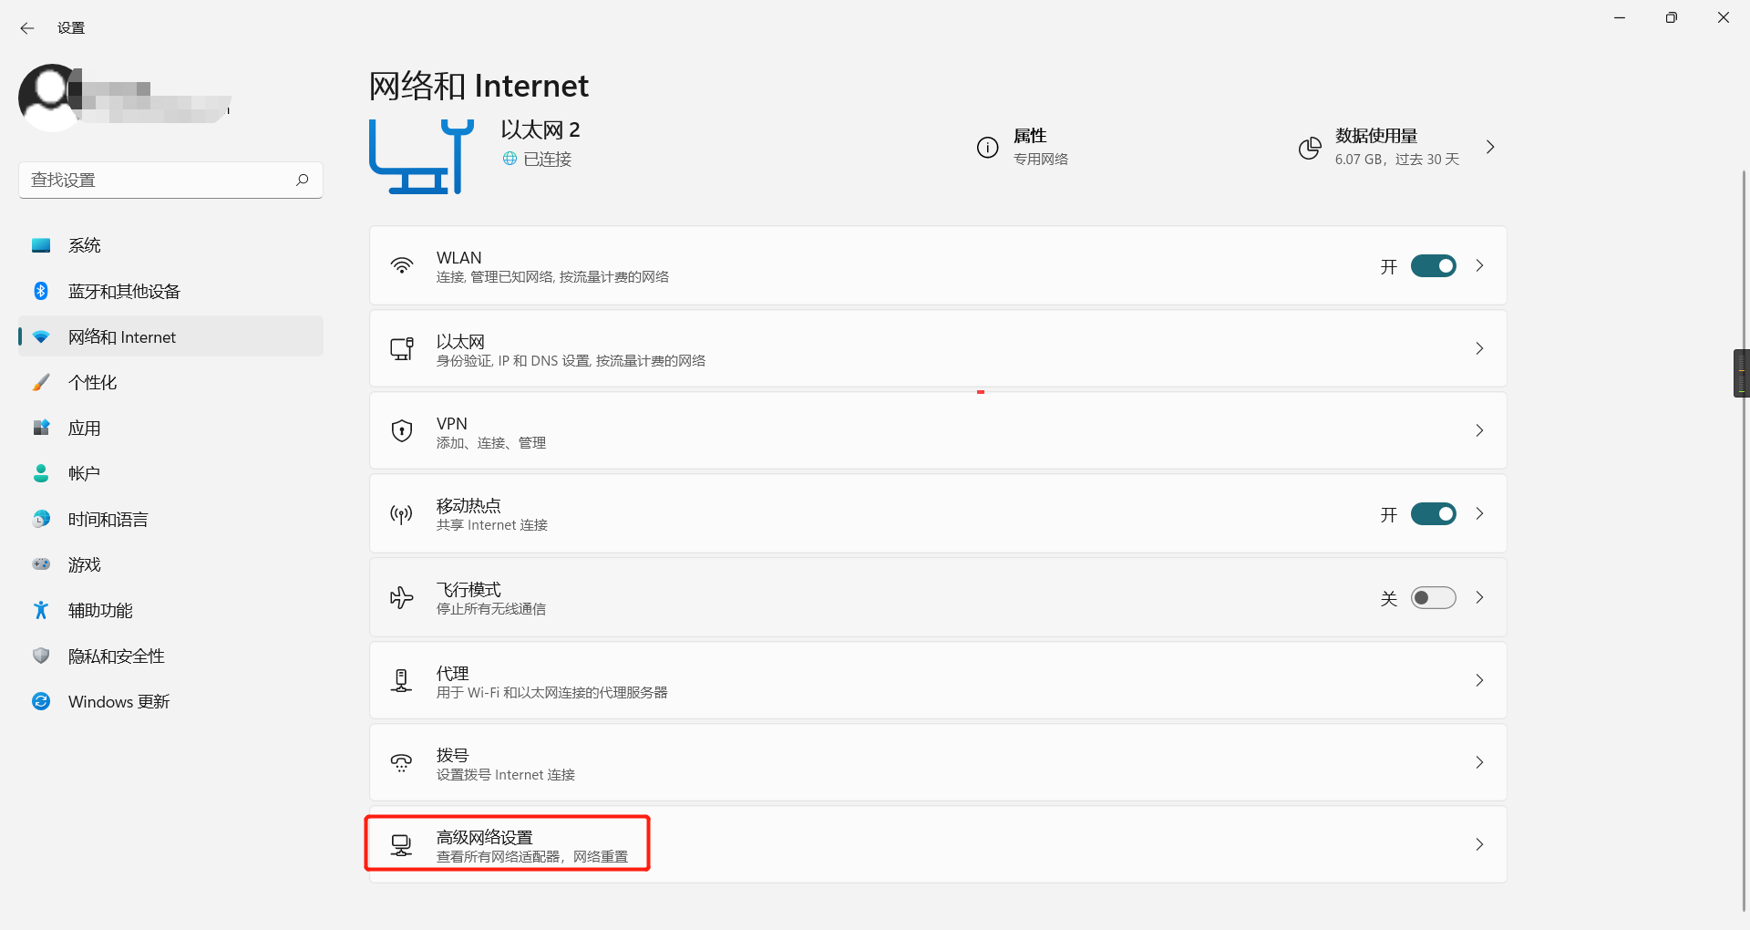Click the data usage pie chart icon
Screen dimensions: 1750x930
tap(1310, 148)
